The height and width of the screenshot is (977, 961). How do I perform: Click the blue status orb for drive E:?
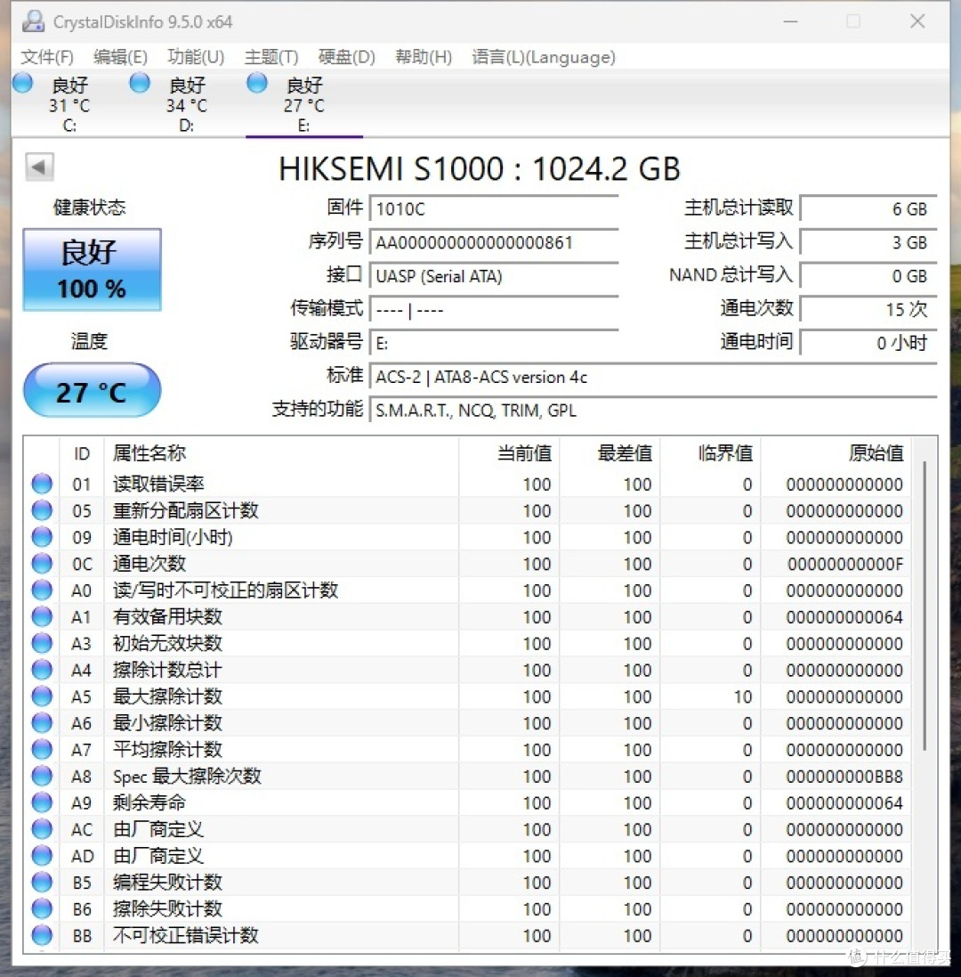[x=256, y=84]
